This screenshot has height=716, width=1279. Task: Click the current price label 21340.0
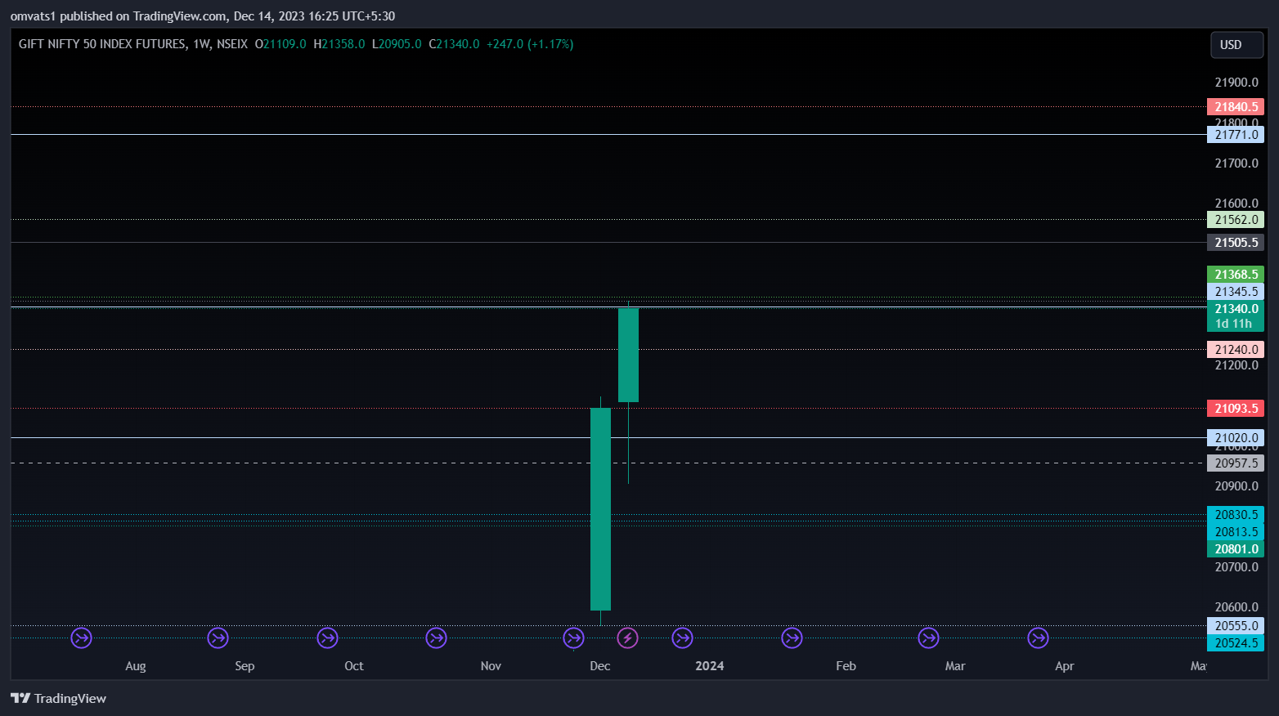[x=1236, y=309]
